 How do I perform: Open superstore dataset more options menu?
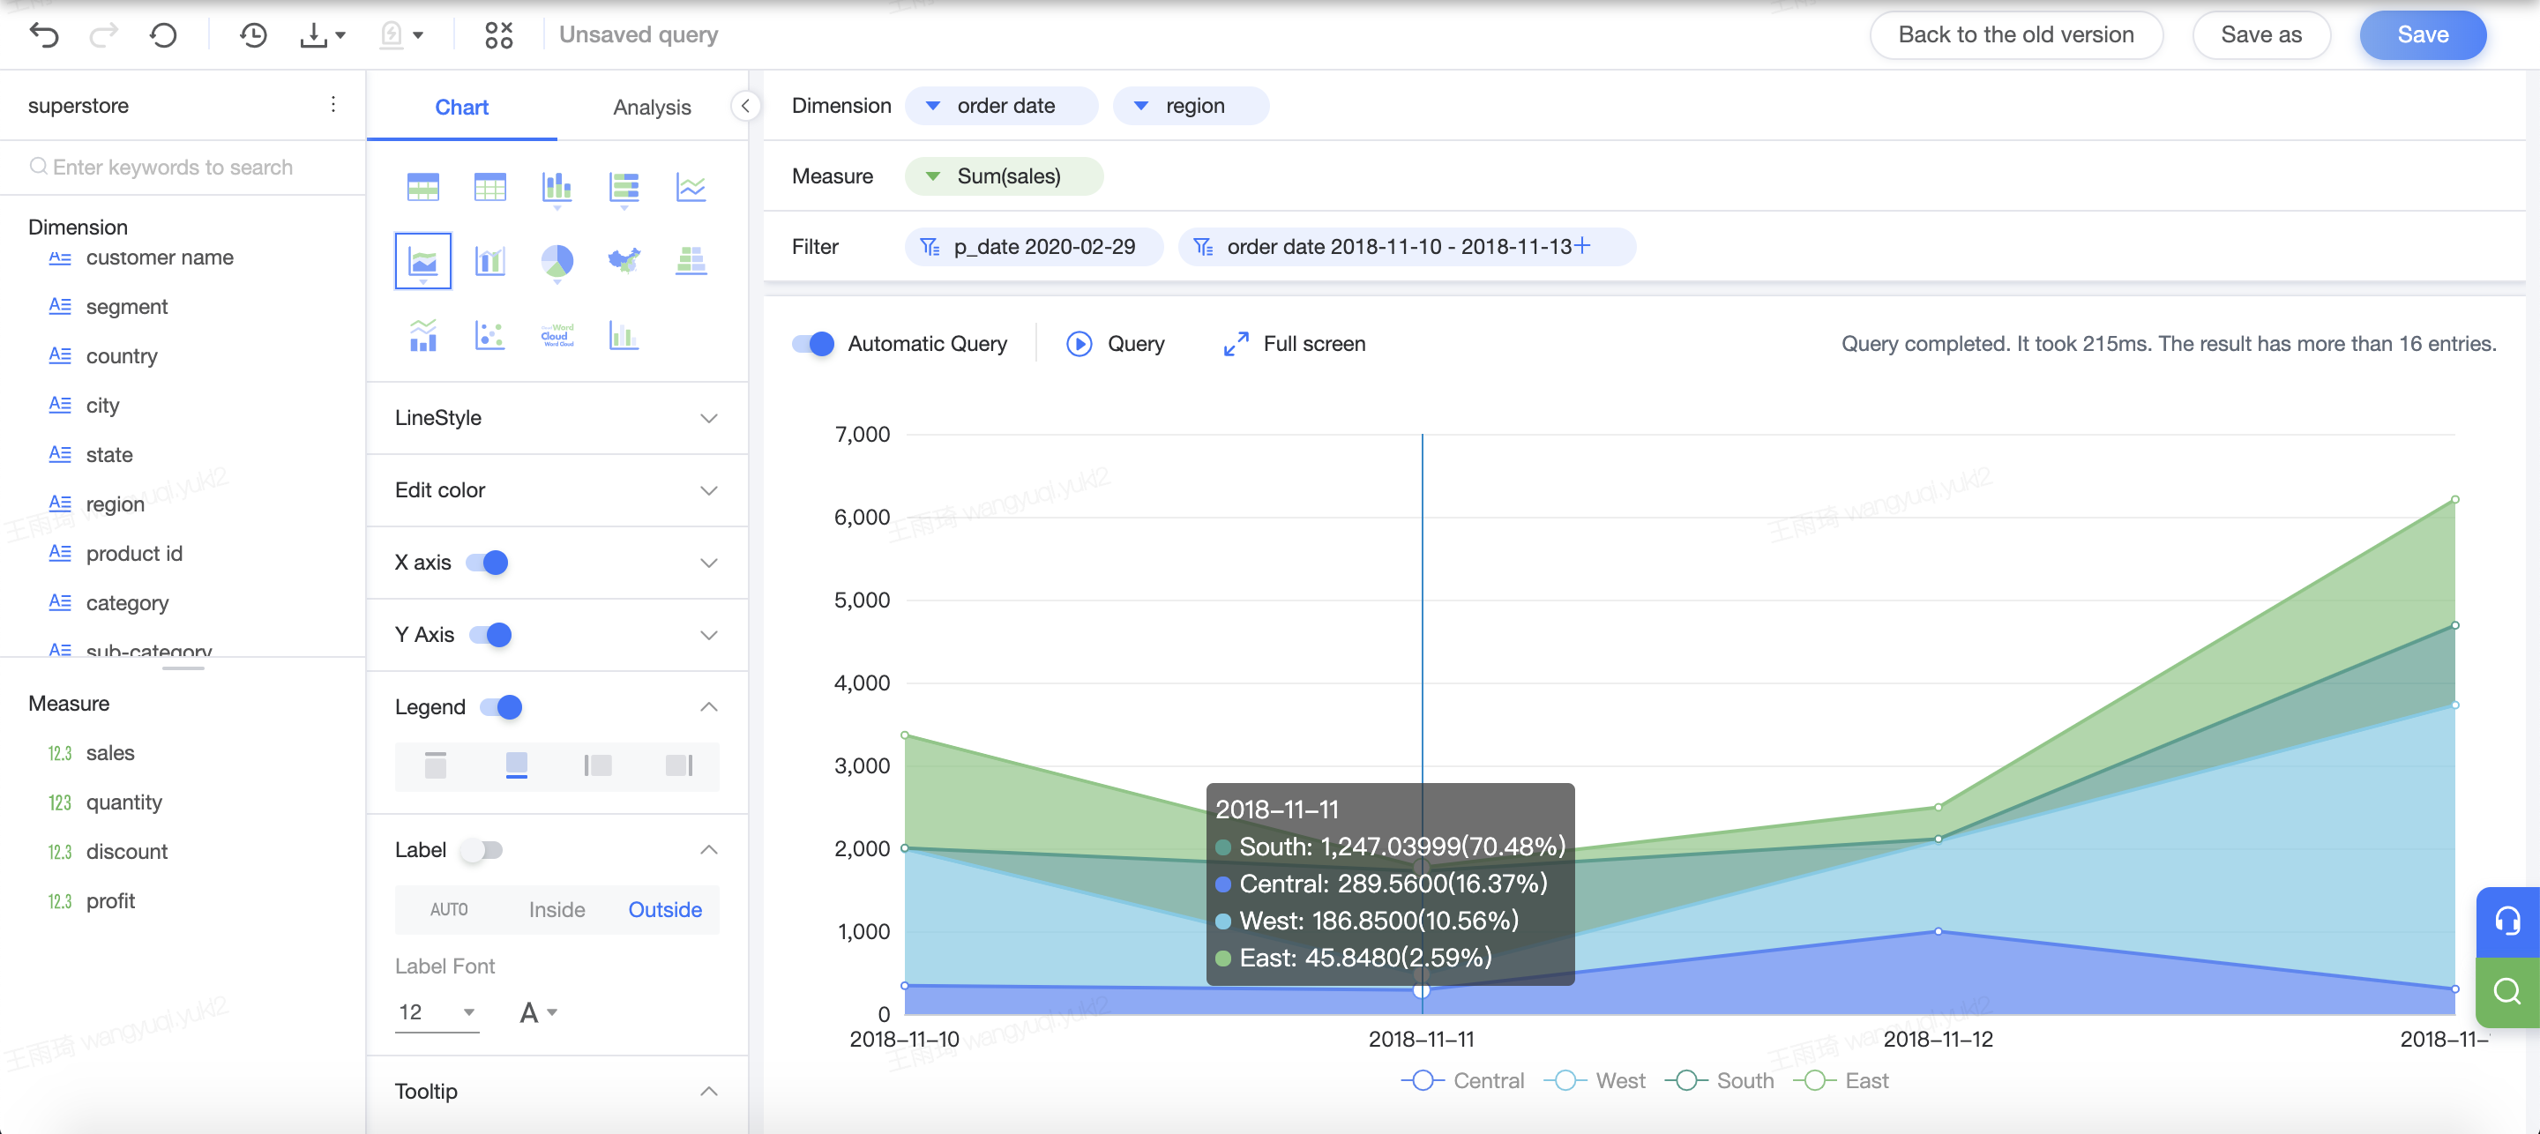pos(333,105)
